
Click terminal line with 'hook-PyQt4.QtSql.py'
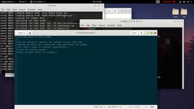point(36,13)
